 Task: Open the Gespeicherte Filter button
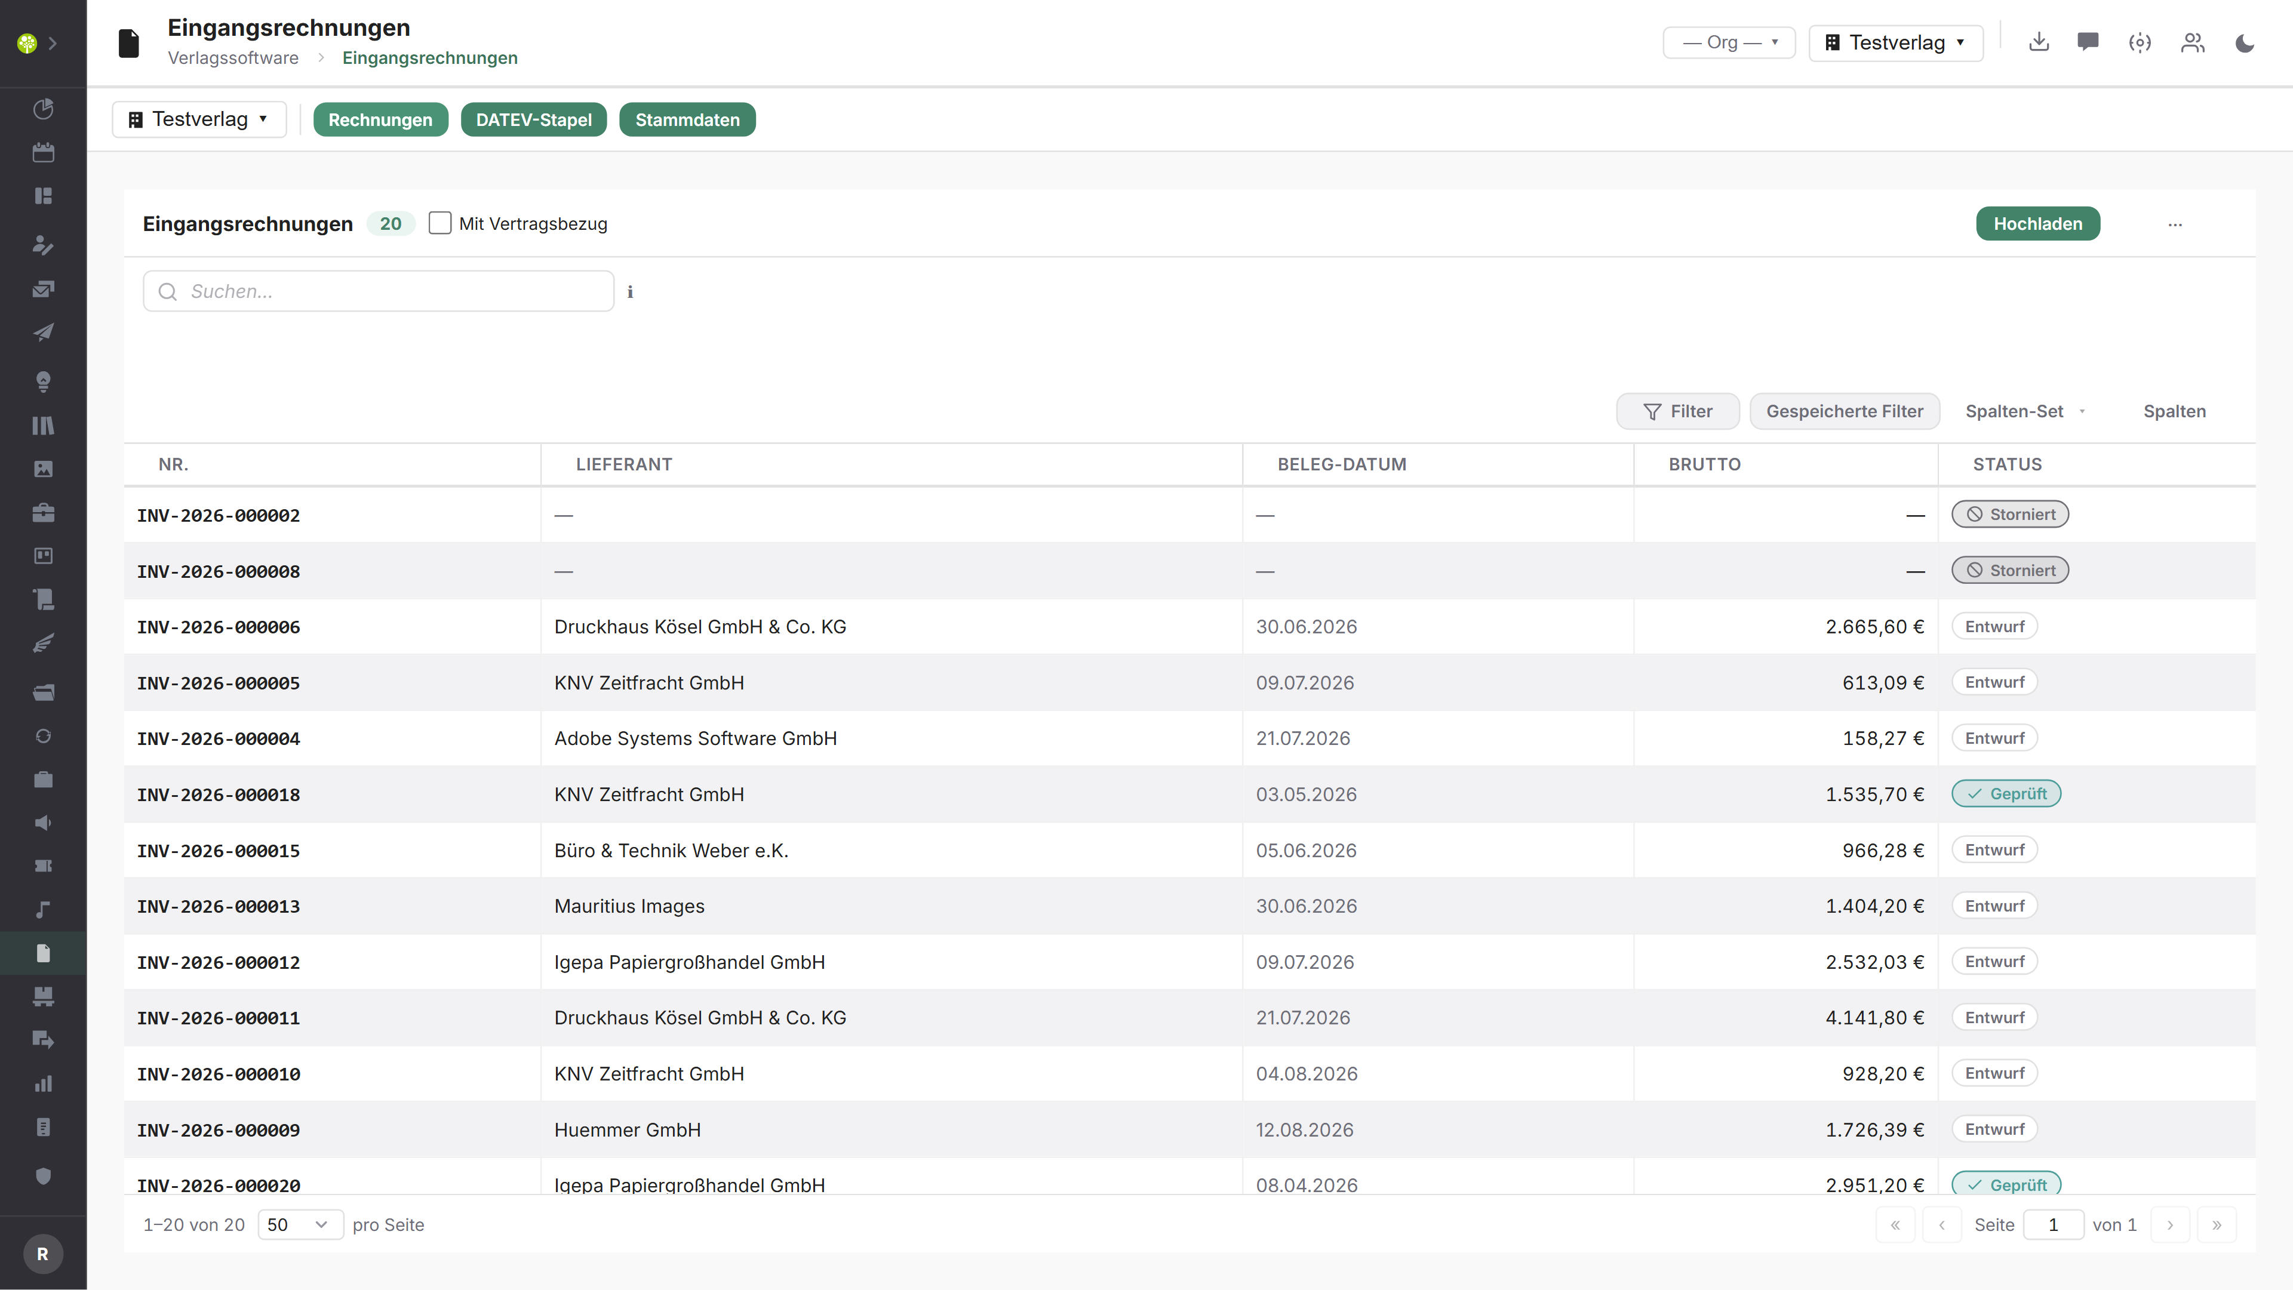point(1845,411)
